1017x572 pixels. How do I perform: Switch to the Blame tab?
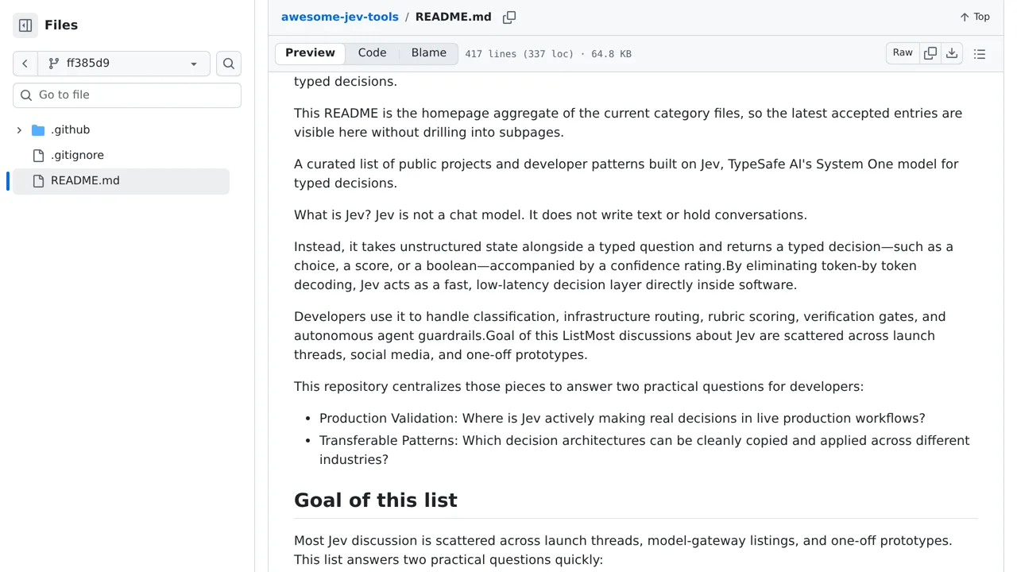tap(429, 53)
